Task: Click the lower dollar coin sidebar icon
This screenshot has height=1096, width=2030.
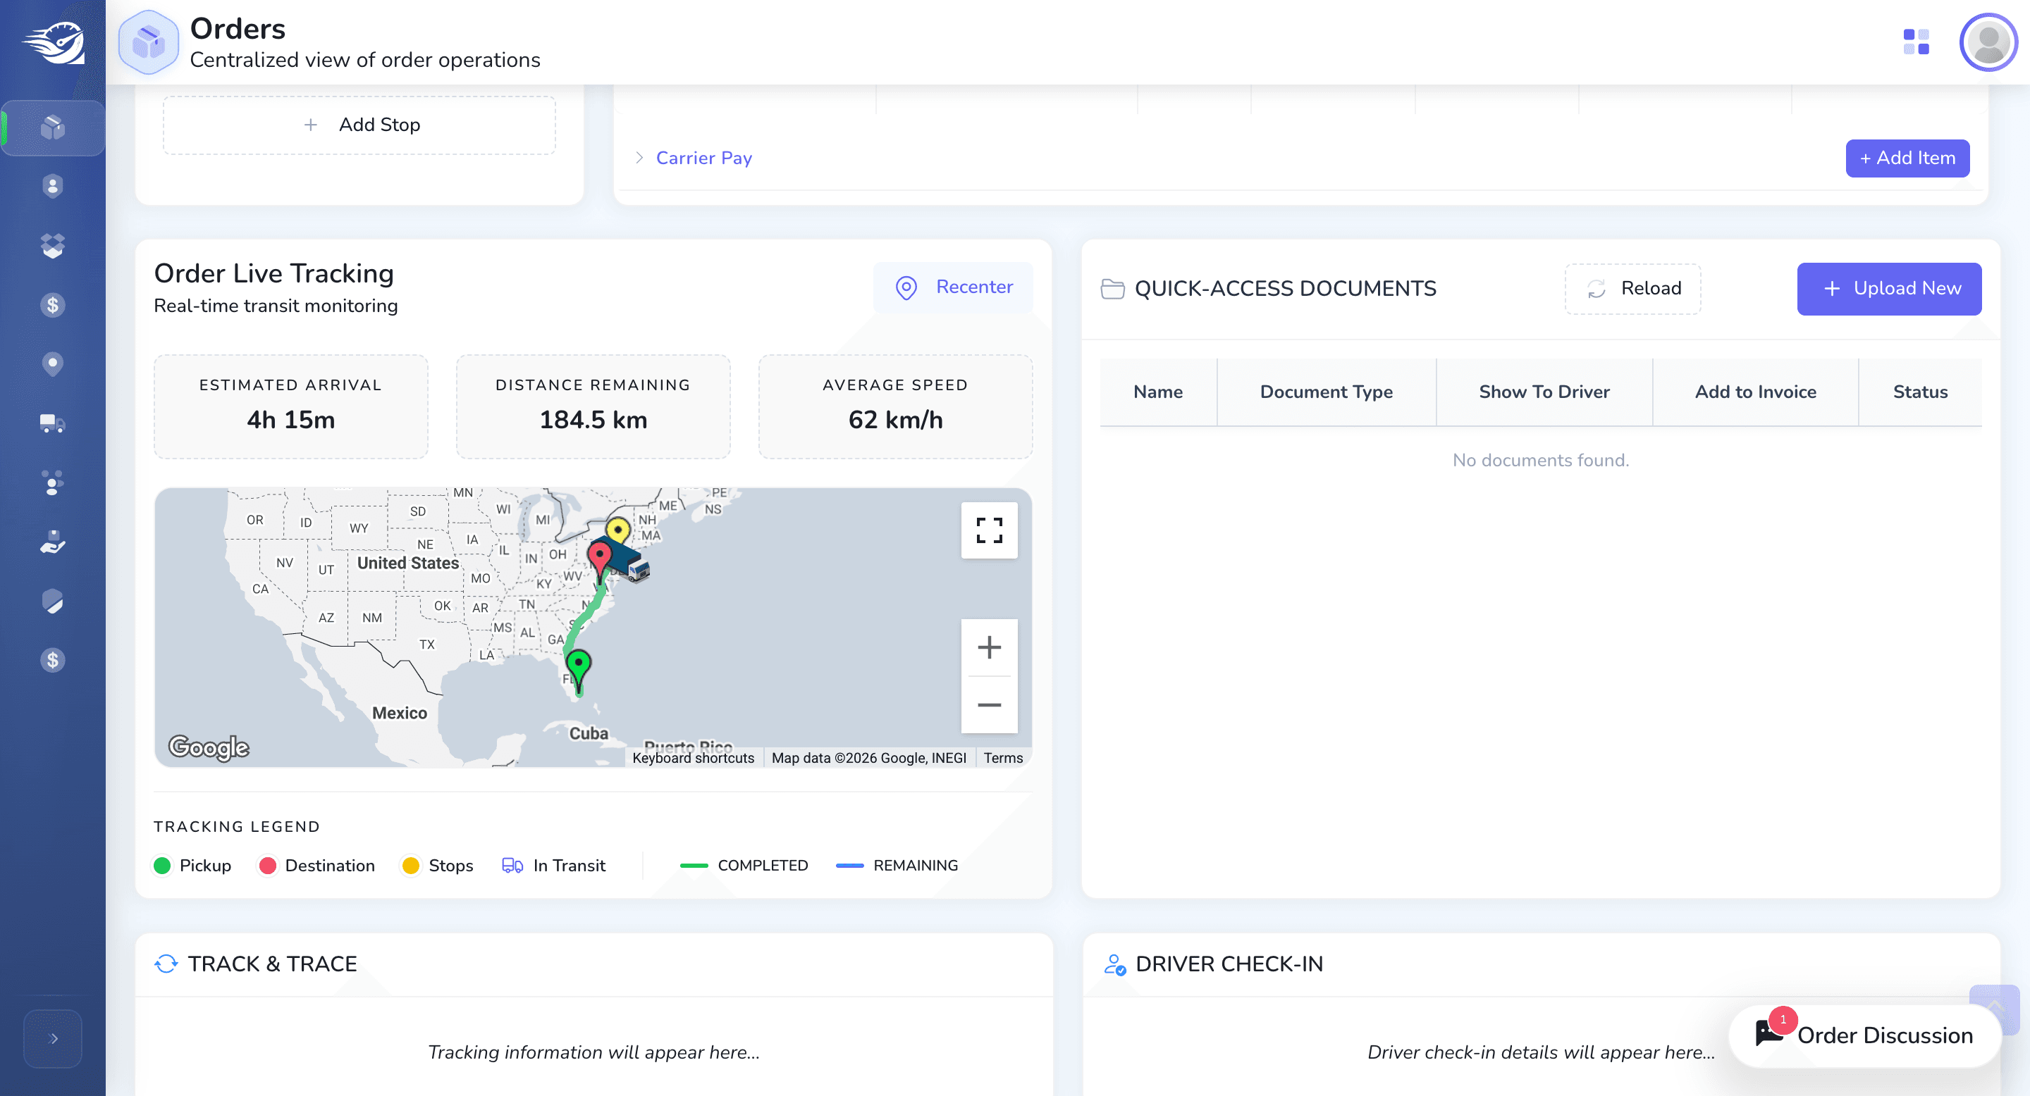Action: coord(53,660)
